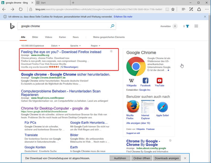Click the Bing logo

(12, 26)
